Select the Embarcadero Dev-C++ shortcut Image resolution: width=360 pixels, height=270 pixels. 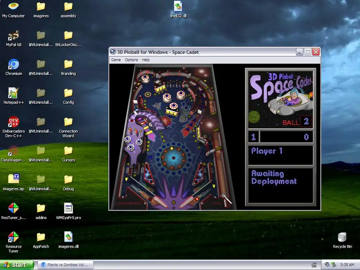(14, 127)
